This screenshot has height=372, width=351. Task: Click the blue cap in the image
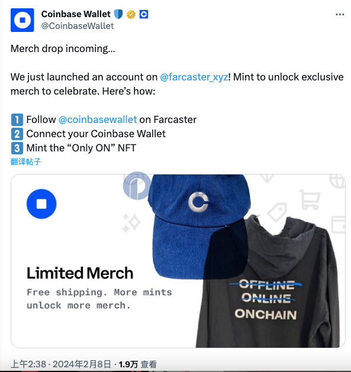pos(199,225)
